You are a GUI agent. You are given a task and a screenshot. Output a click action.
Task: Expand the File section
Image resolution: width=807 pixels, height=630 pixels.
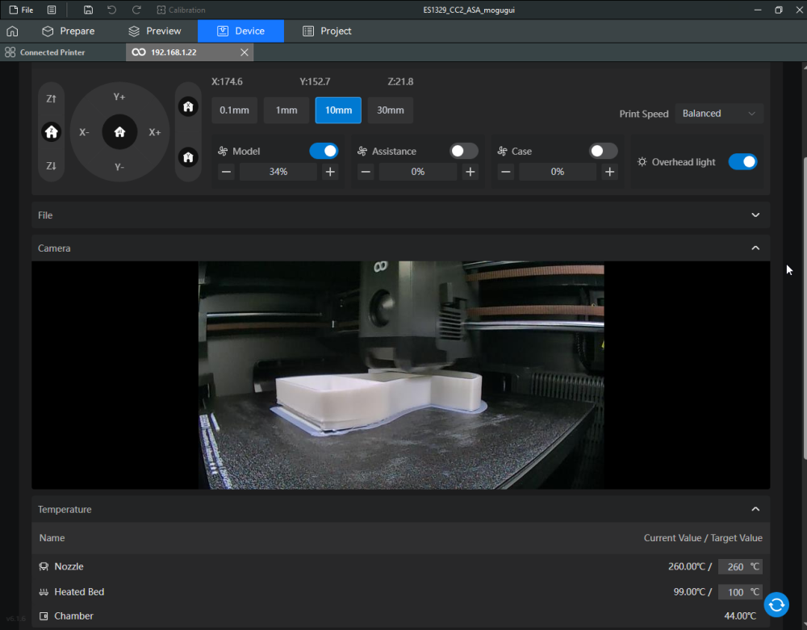(x=755, y=215)
